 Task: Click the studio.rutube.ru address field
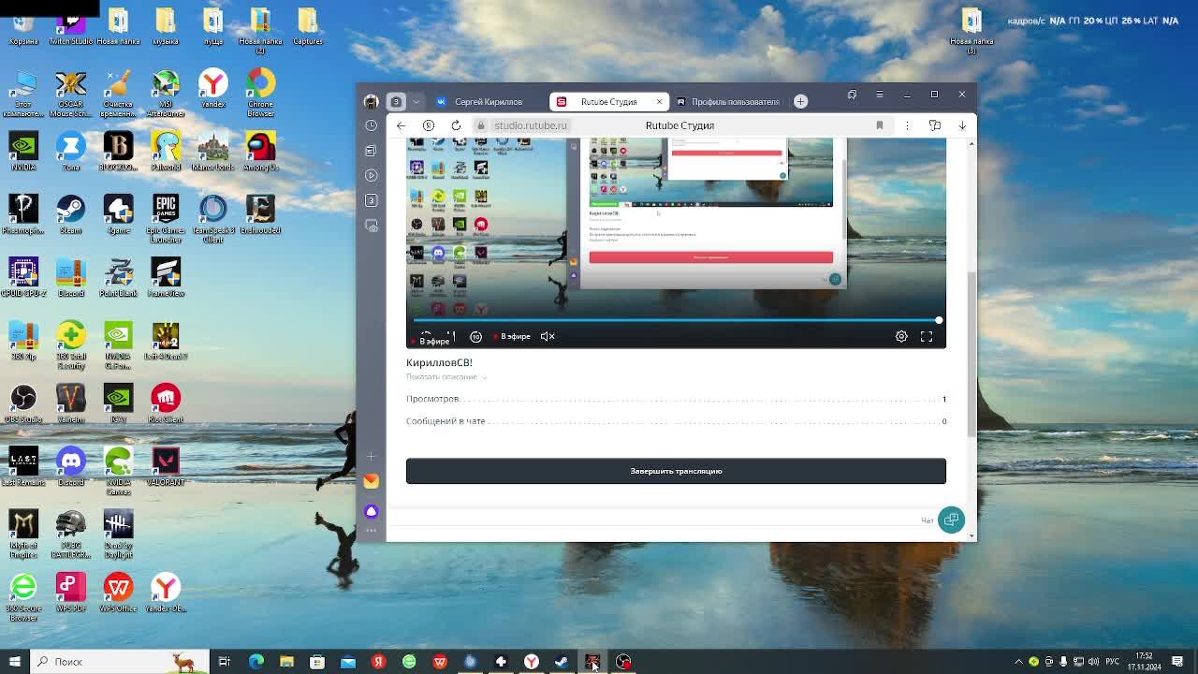coord(531,125)
